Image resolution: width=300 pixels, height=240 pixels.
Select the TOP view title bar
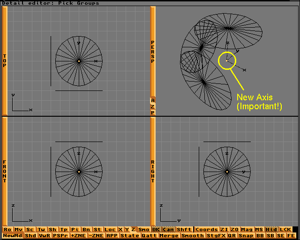click(x=5, y=61)
